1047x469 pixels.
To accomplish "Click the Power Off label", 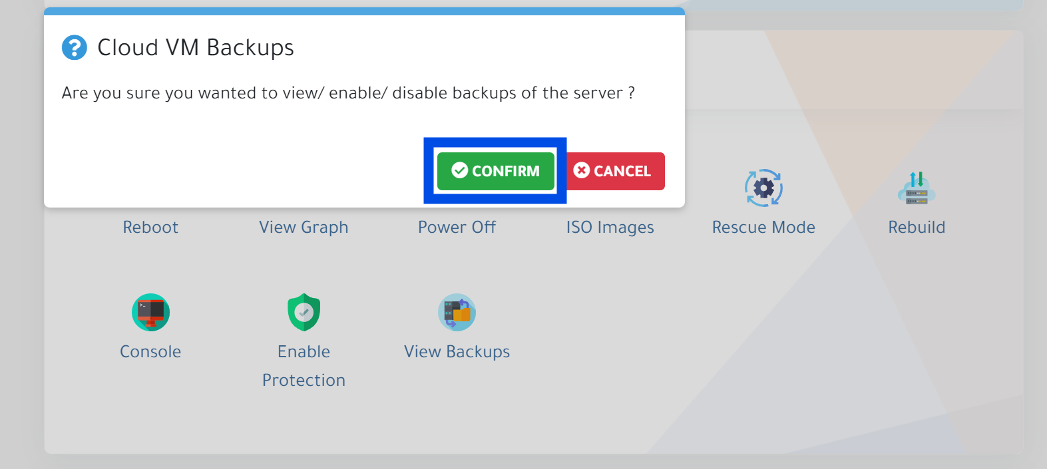I will point(457,228).
